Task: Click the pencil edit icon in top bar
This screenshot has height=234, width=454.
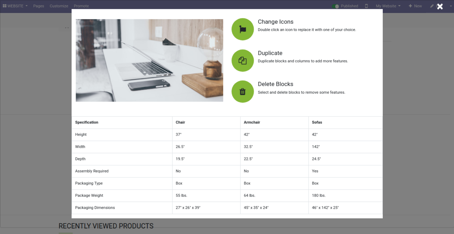Action: 432,6
